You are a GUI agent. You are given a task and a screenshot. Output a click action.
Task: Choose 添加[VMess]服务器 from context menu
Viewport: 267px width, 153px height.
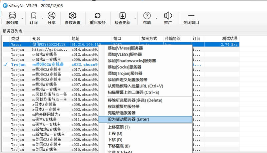tap(146, 48)
